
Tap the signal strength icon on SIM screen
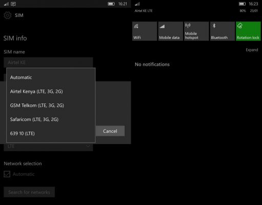(x=7, y=4)
